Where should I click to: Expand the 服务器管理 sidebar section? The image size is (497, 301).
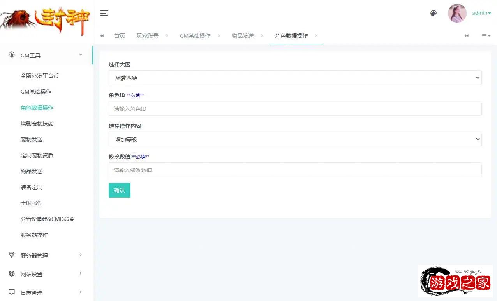47,255
